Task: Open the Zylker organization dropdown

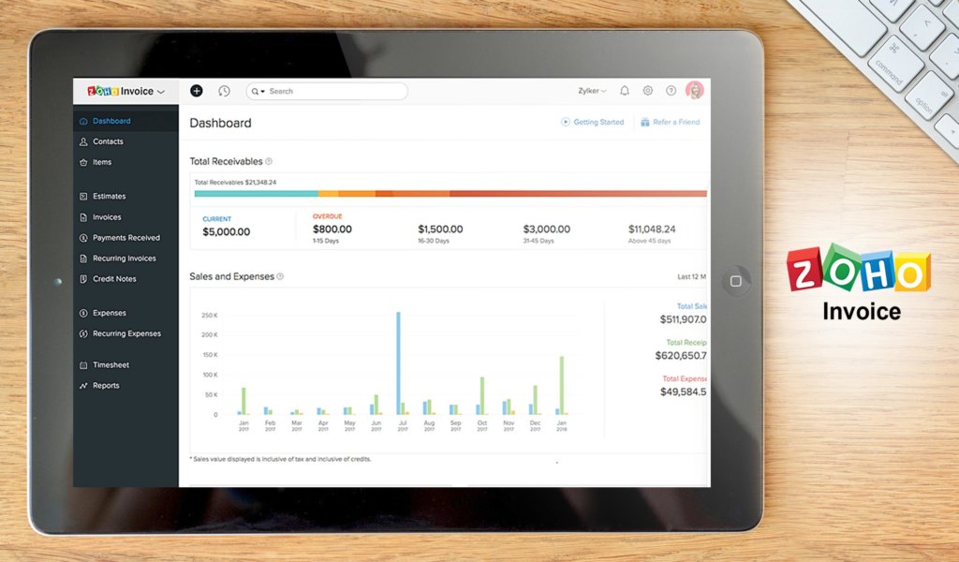Action: click(x=592, y=91)
